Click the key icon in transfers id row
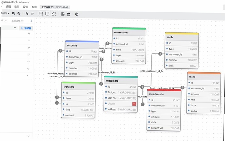 click(88, 93)
